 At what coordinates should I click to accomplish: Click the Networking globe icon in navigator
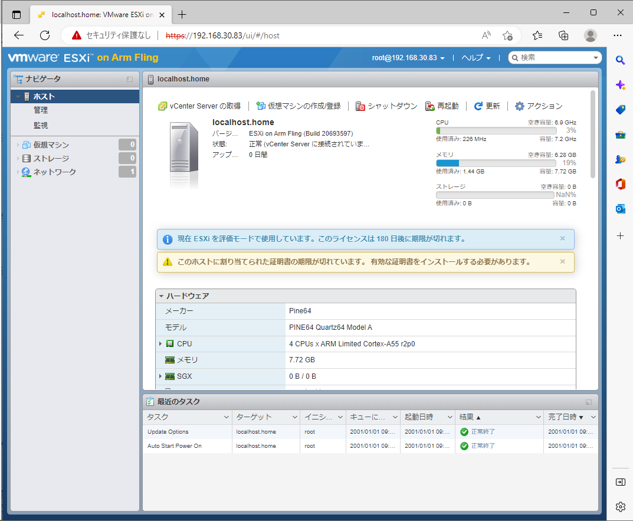coord(26,172)
